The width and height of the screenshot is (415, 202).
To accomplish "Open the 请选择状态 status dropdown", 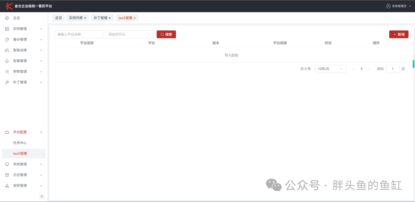I will (x=130, y=35).
